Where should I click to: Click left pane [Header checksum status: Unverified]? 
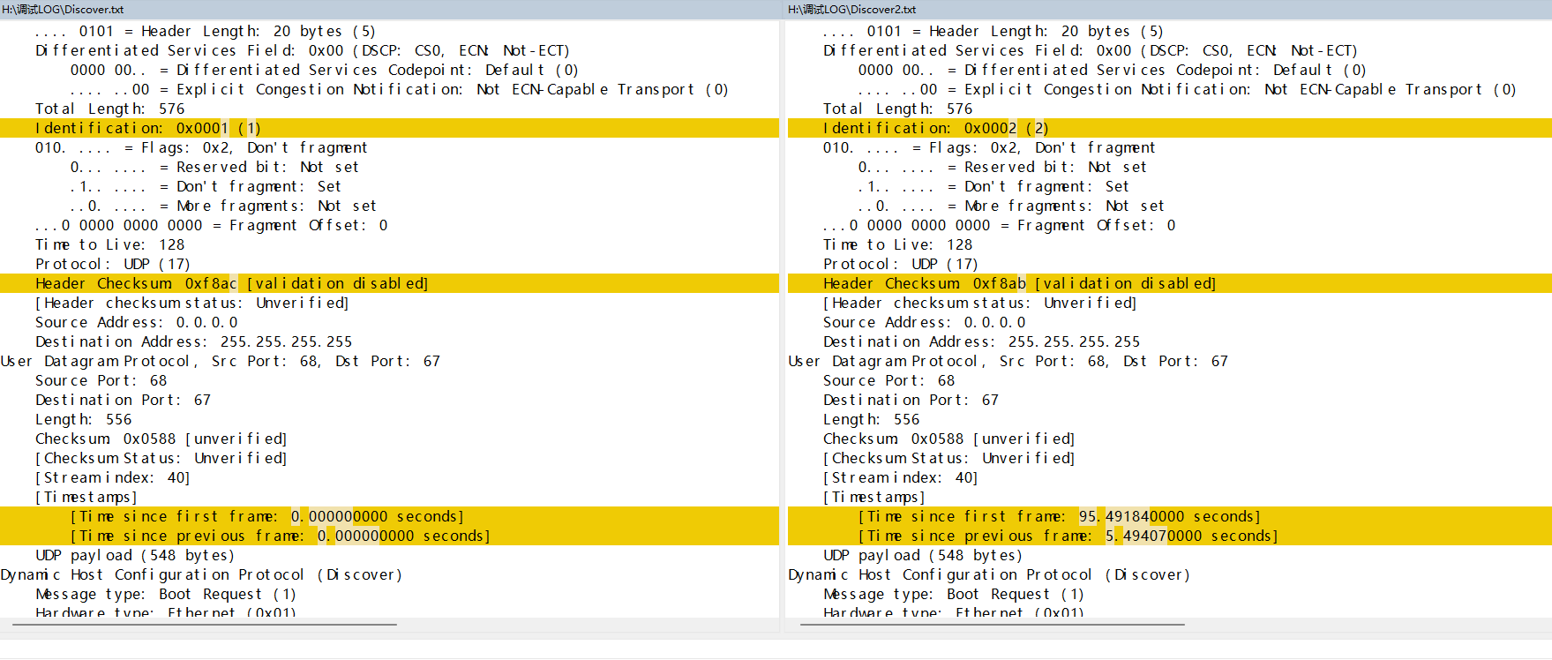tap(192, 303)
